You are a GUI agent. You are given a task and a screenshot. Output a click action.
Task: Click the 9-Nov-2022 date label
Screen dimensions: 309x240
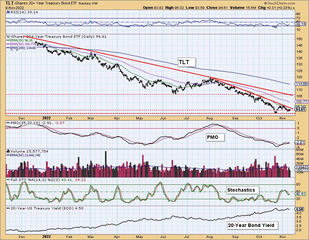click(15, 8)
